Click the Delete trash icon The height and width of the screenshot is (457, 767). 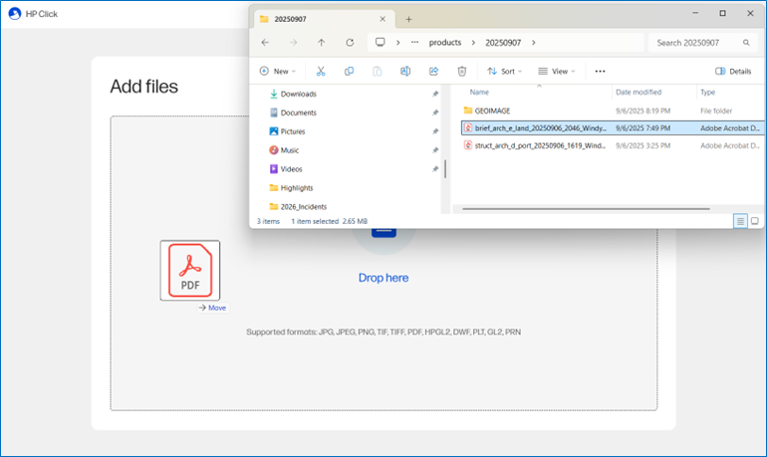(462, 72)
